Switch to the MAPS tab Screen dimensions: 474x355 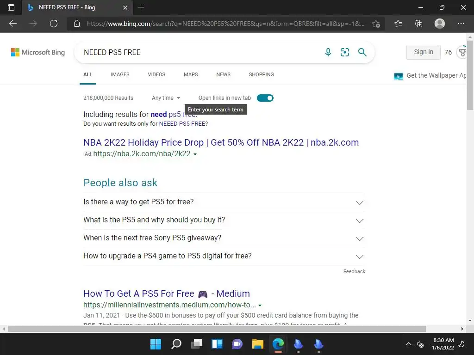pyautogui.click(x=191, y=74)
